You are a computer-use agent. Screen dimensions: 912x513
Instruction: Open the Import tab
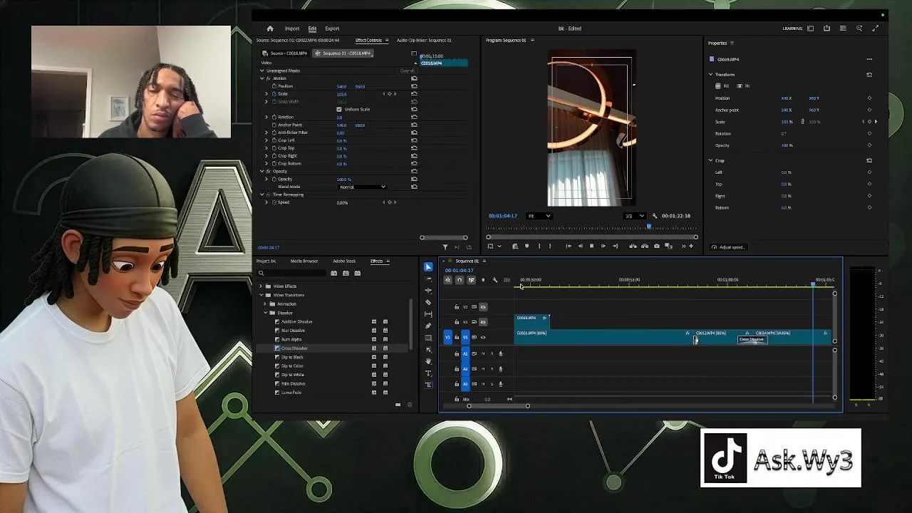(x=292, y=28)
